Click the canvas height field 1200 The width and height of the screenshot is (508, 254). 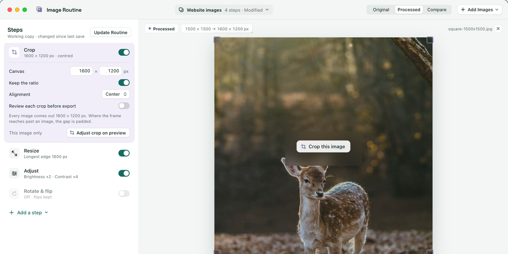(x=111, y=71)
